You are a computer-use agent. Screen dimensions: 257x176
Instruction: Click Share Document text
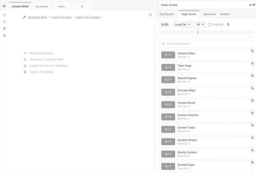click(x=41, y=53)
